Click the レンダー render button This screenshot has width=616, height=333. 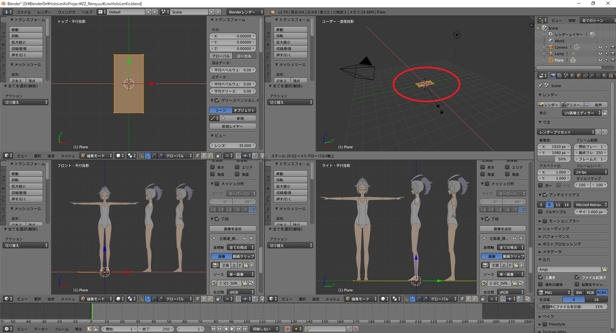[x=549, y=104]
